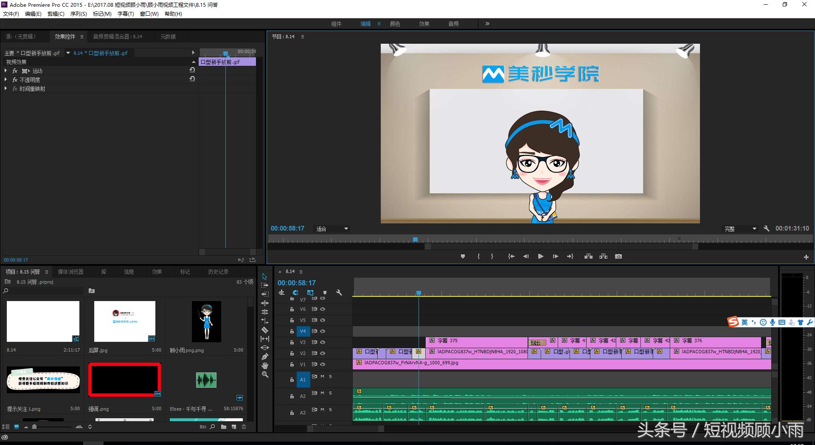
Task: Toggle lock on track V1
Action: click(x=292, y=365)
